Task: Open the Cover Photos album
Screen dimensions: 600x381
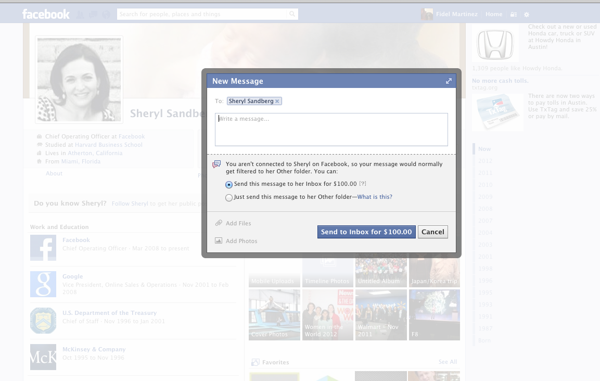Action: pyautogui.click(x=274, y=315)
